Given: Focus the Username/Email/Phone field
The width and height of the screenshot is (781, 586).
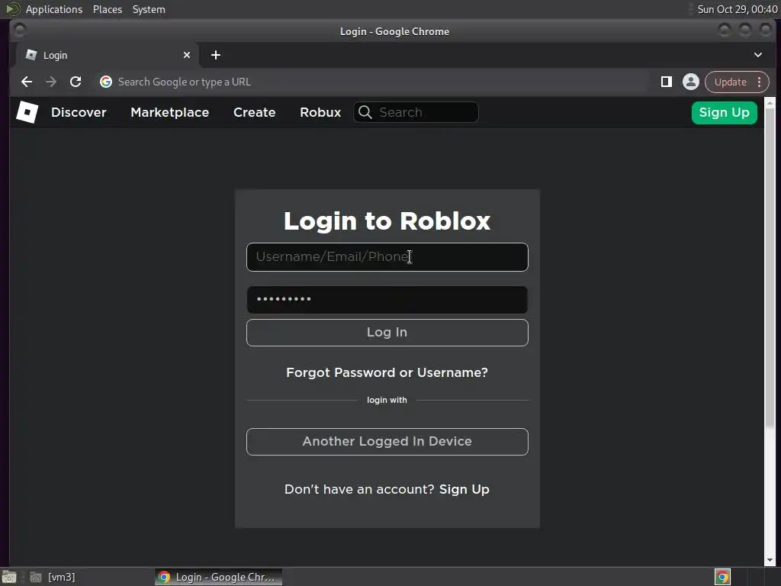Looking at the screenshot, I should [x=387, y=257].
